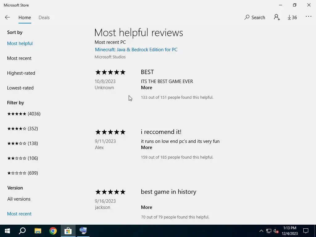Open Minecraft: Java & Bedrock Edition link

click(x=136, y=50)
